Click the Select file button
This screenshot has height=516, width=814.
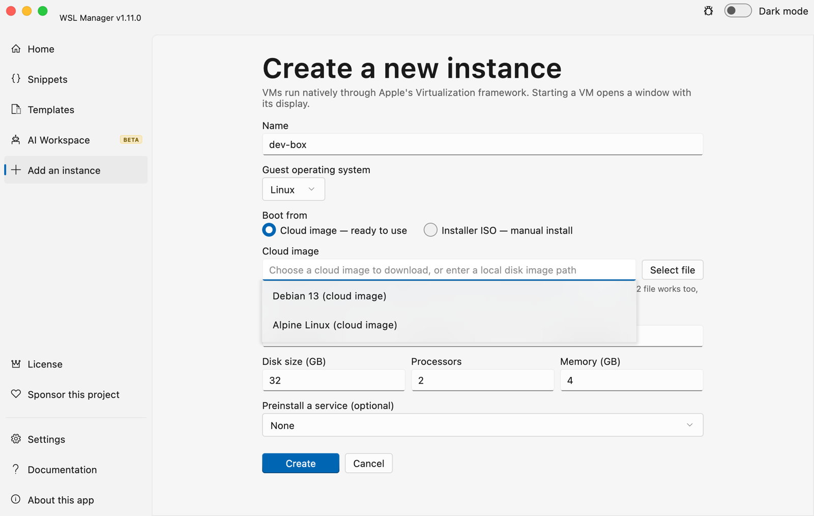click(x=672, y=270)
